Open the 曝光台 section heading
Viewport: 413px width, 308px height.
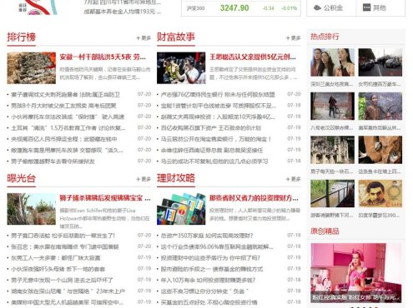(22, 178)
